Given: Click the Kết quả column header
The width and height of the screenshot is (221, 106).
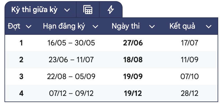Looking at the screenshot, I should 182,26.
